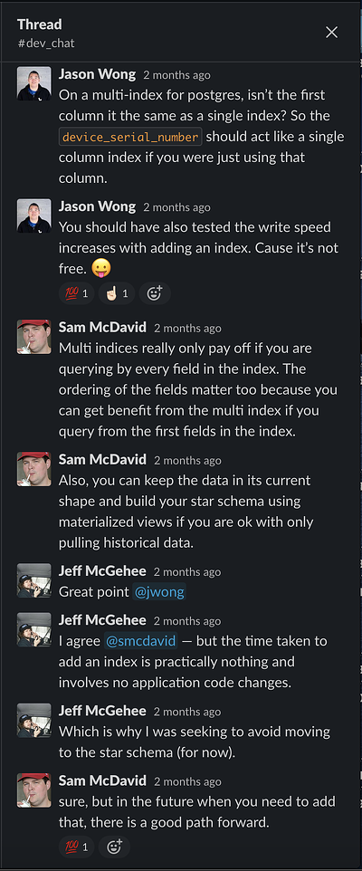Open Jason Wong's name on first message
This screenshot has height=871, width=362.
97,74
